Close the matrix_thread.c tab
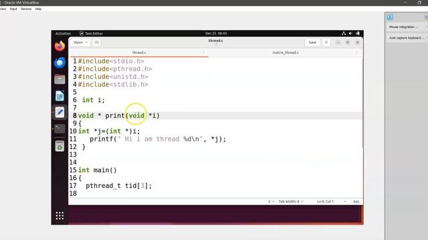Viewport: 428px width, 240px height. 356,53
